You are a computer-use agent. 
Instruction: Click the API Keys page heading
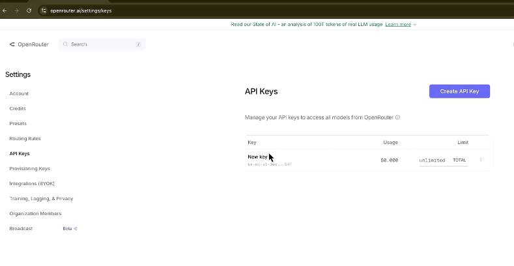261,91
